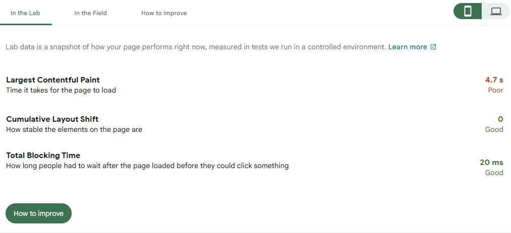
Task: Click Good rating under Cumulative Layout Shift
Action: (494, 129)
